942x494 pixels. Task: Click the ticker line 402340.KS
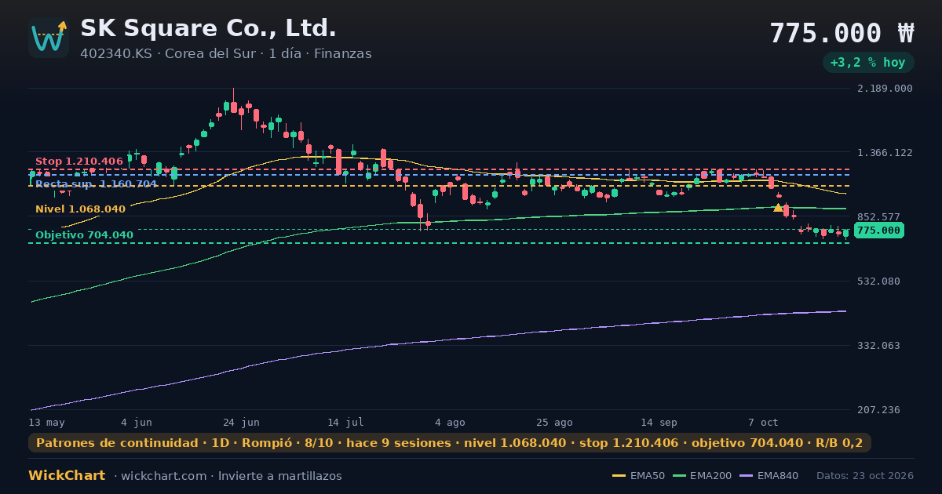116,54
